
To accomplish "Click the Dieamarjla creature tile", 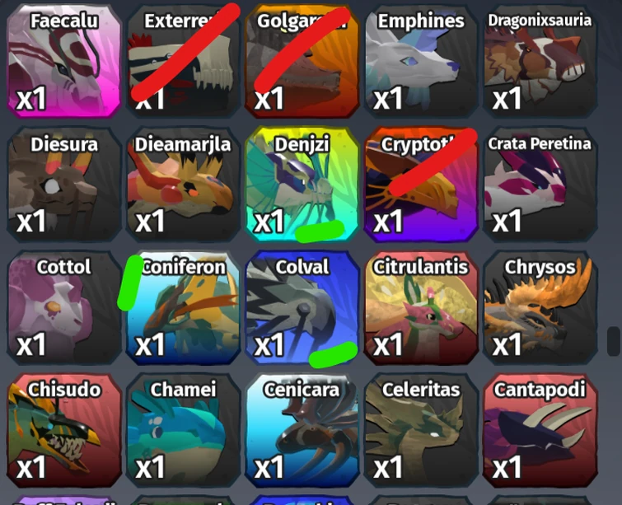I will click(x=183, y=185).
